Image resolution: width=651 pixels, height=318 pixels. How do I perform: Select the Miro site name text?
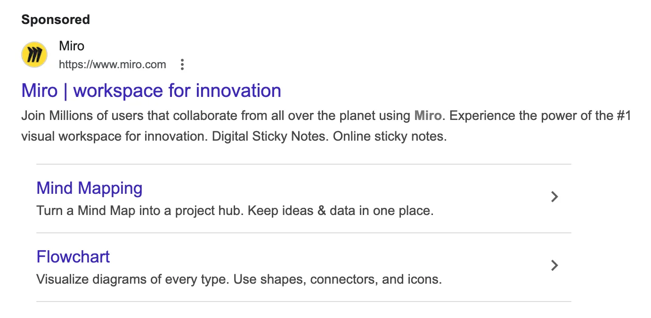point(71,46)
